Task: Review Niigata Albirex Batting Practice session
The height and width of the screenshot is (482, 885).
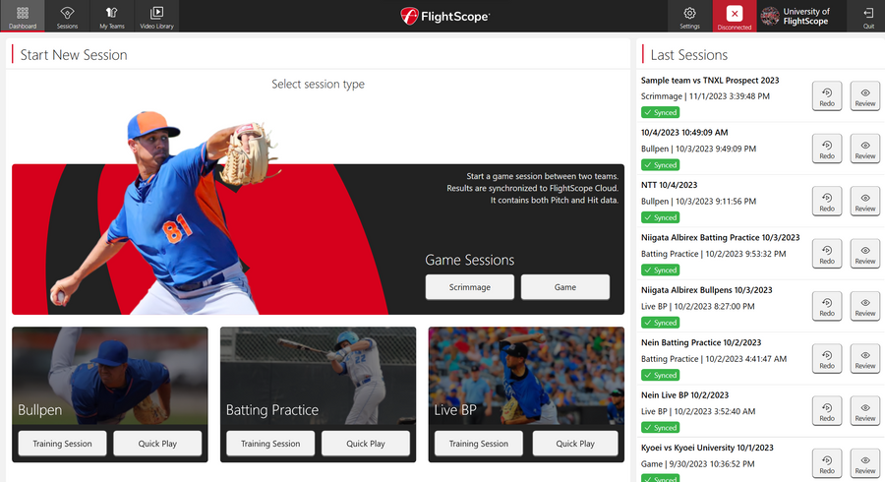Action: (865, 254)
